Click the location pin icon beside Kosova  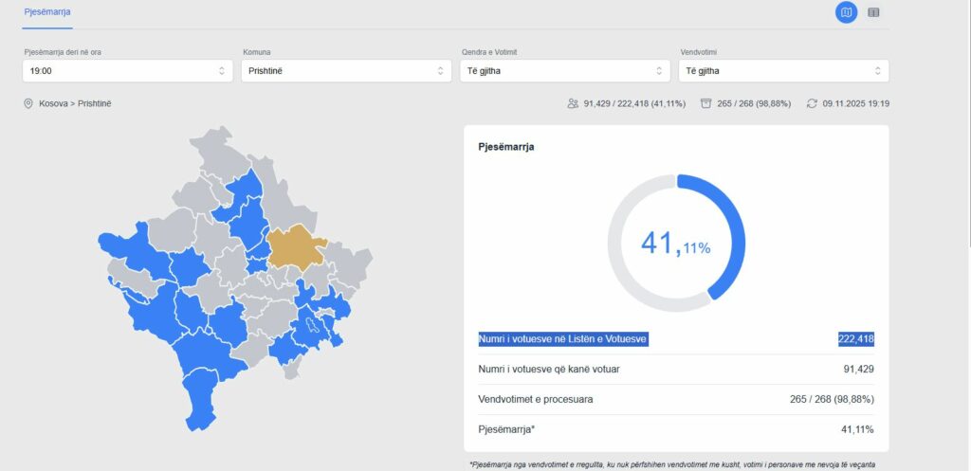coord(28,103)
